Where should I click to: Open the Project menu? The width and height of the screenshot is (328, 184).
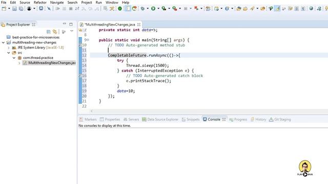87,2
